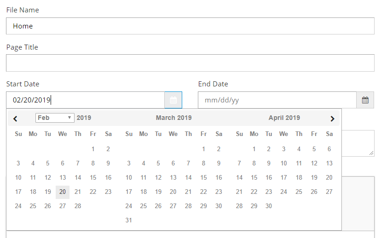Expand the Feb month dropdown
This screenshot has width=381, height=238.
55,118
